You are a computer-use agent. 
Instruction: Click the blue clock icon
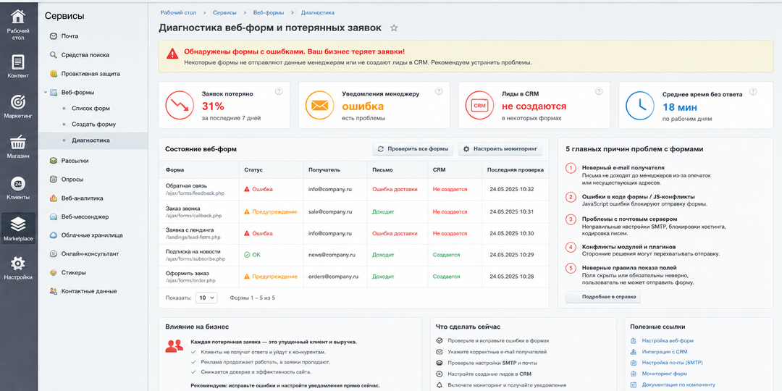click(640, 105)
